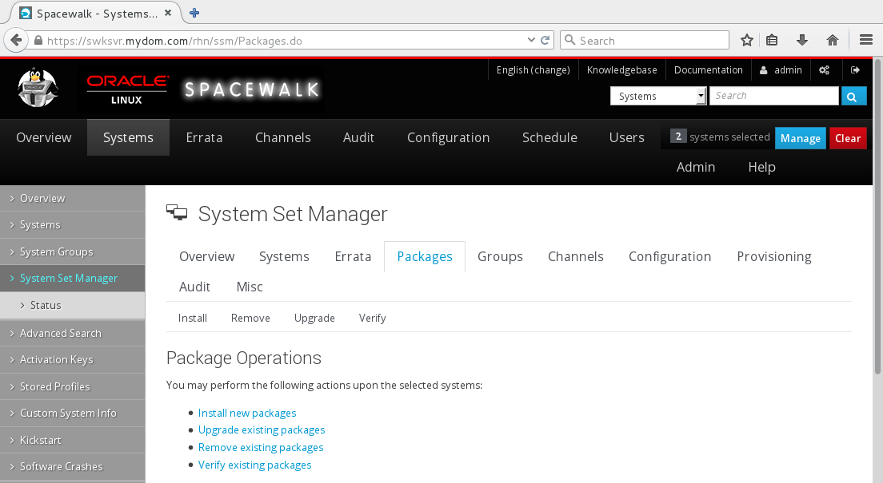Open the Upgrade packages sub-tab

pyautogui.click(x=314, y=319)
